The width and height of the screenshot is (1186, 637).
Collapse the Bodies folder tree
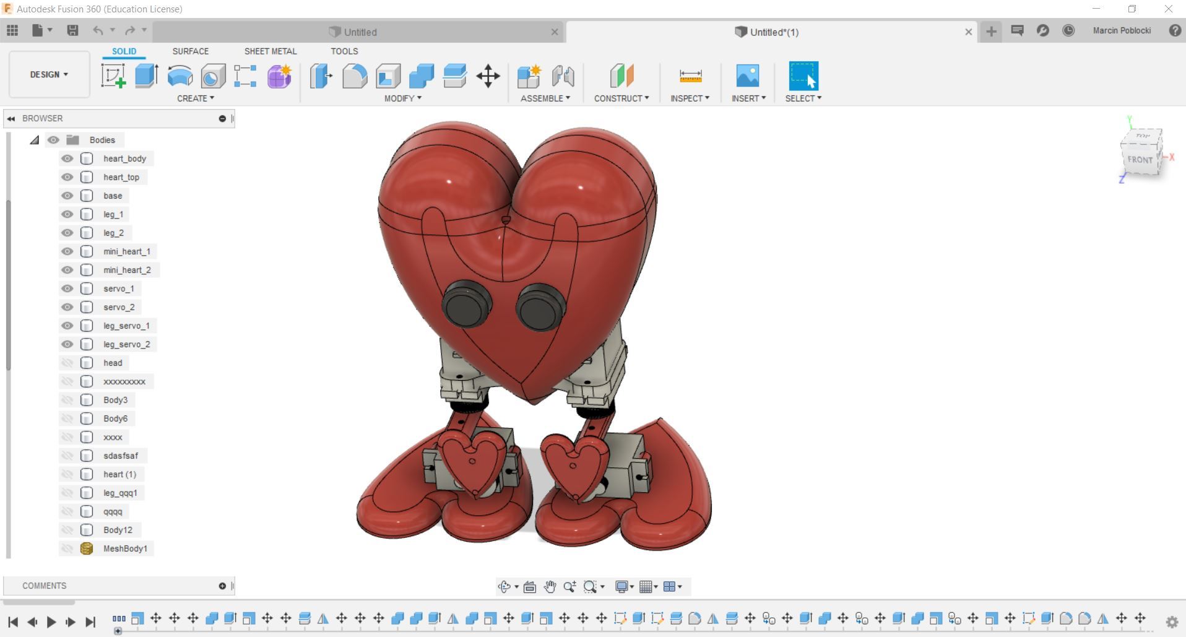pyautogui.click(x=35, y=140)
